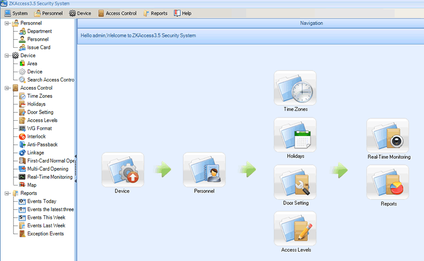Open the Access Control menu
This screenshot has height=261, width=424.
click(117, 13)
